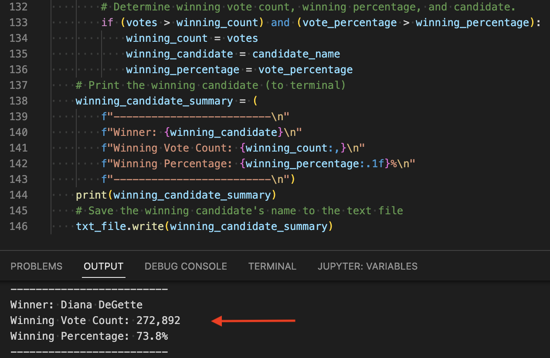Open the PROBLEMS panel tab
This screenshot has height=358, width=550.
coord(37,266)
